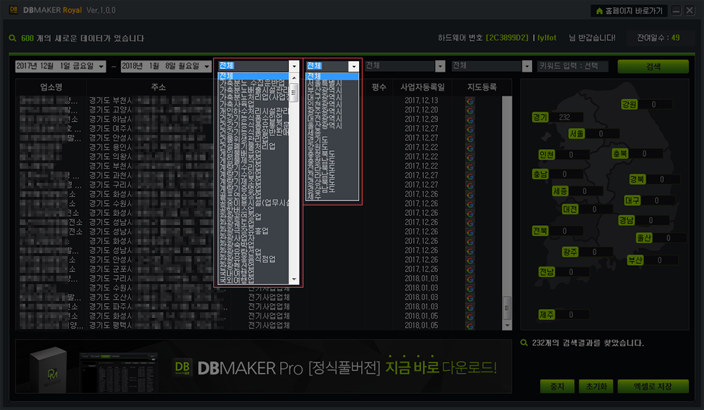The width and height of the screenshot is (704, 410).
Task: Sort by 평수 column header
Action: coord(379,87)
